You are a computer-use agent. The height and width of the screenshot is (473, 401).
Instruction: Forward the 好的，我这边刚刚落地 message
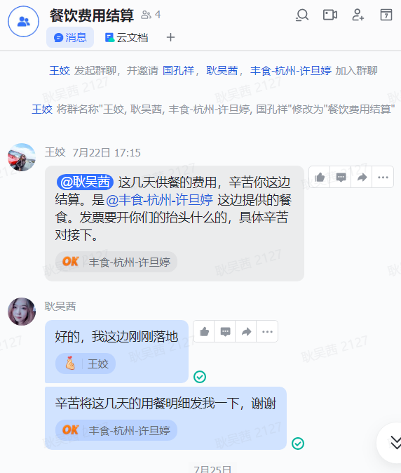tap(246, 331)
